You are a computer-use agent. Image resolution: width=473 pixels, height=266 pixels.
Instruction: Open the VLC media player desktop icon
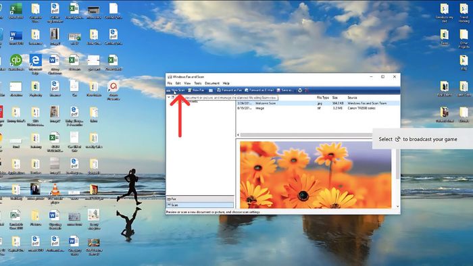point(55,193)
